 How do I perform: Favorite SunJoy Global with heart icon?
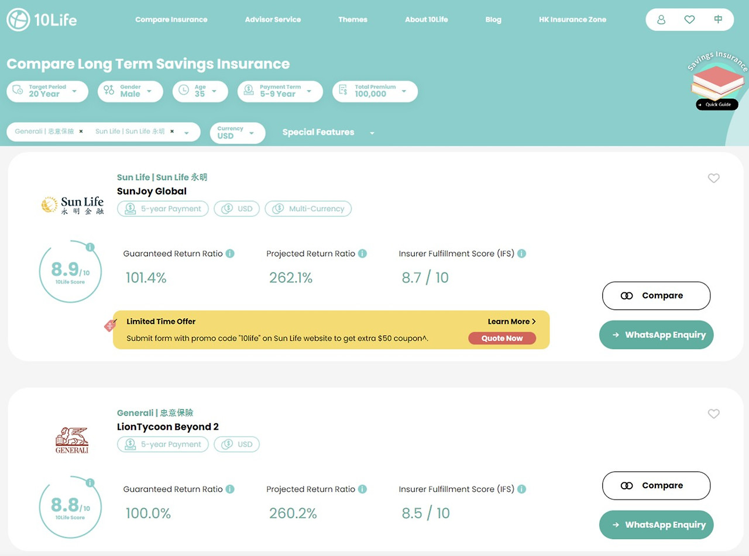(x=713, y=178)
